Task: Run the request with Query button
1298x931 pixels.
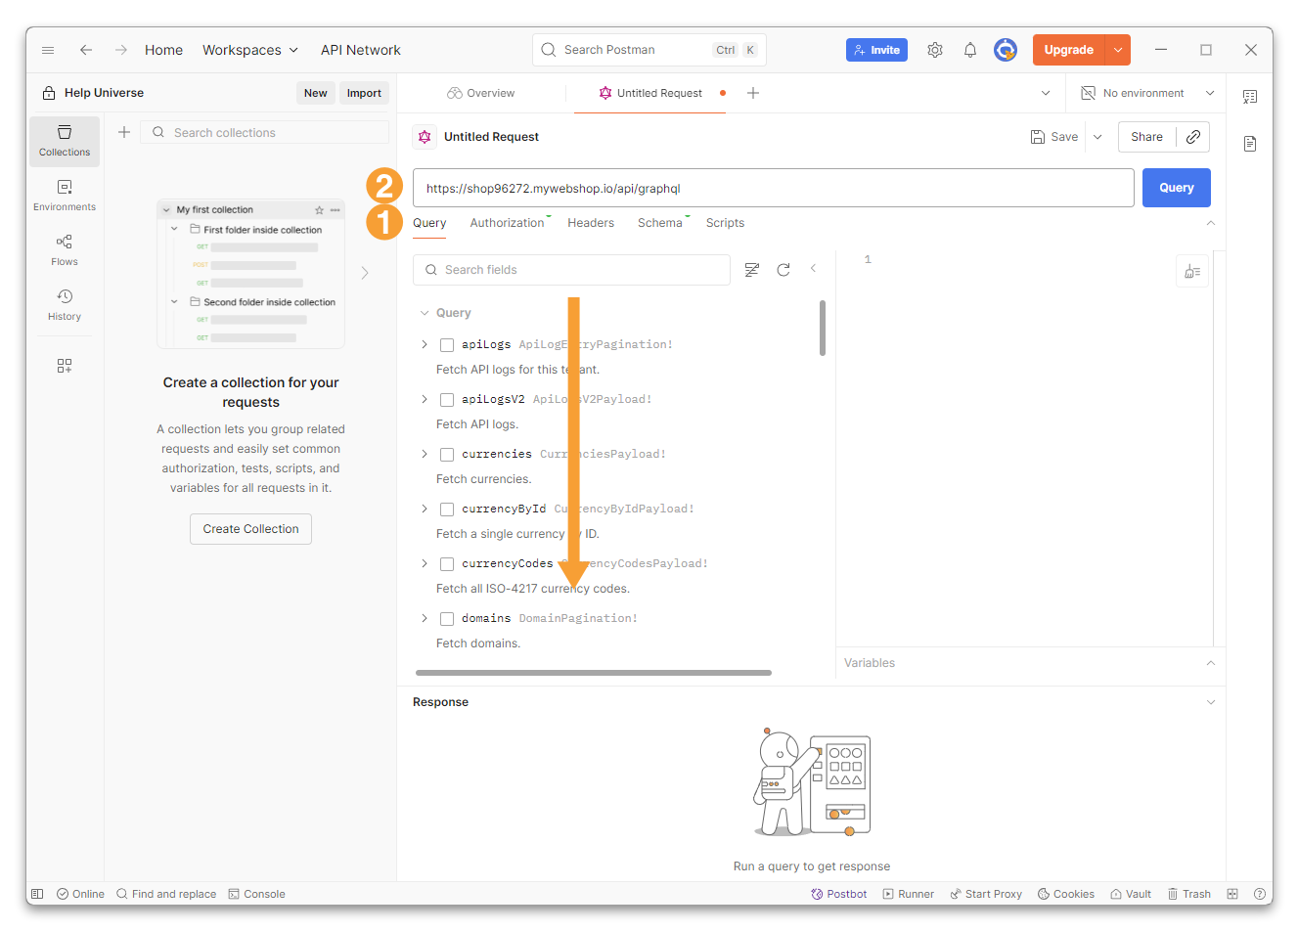Action: (1177, 188)
